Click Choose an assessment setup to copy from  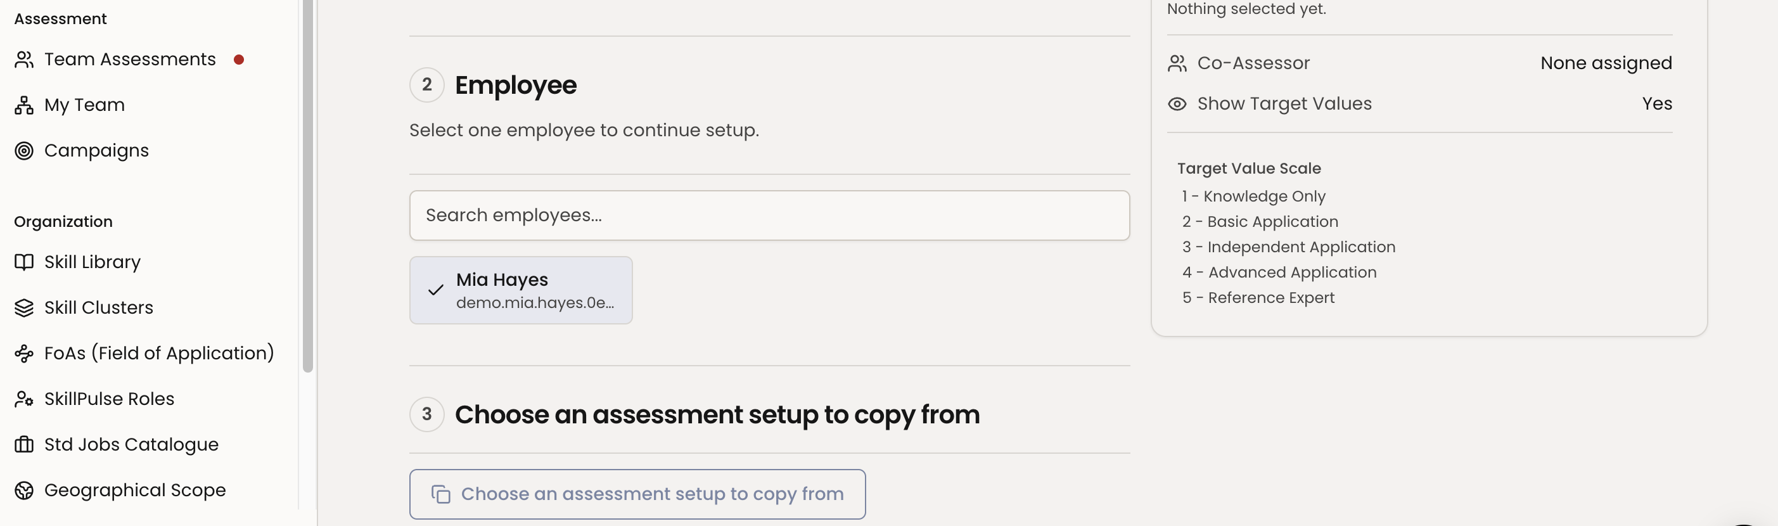(637, 494)
